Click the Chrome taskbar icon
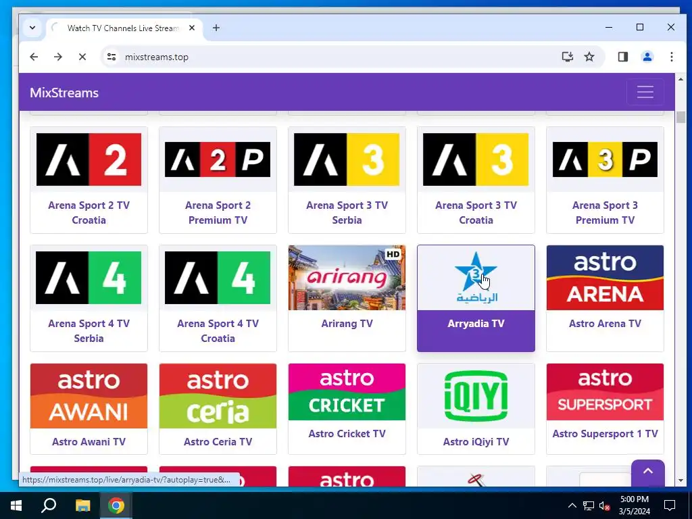 coord(116,505)
